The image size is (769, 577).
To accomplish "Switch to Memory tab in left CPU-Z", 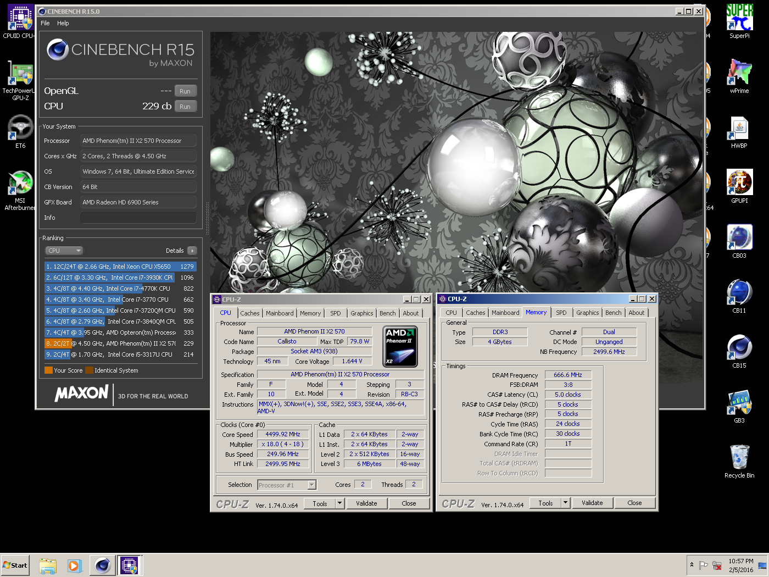I will pos(310,313).
